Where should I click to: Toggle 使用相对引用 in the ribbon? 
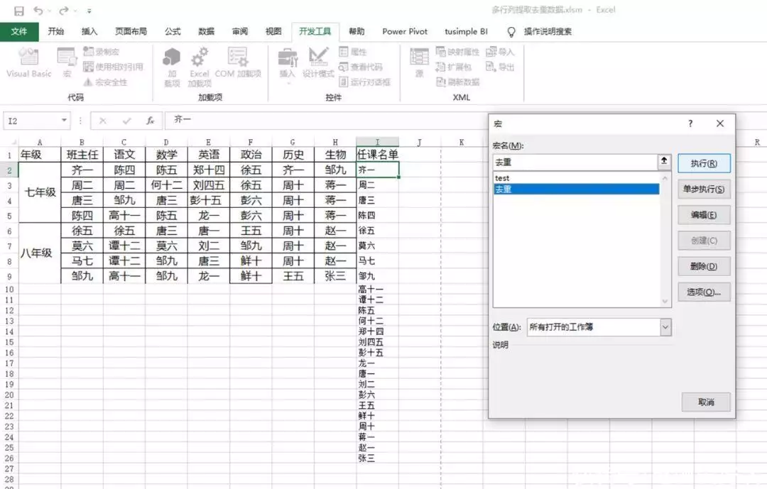(x=113, y=67)
